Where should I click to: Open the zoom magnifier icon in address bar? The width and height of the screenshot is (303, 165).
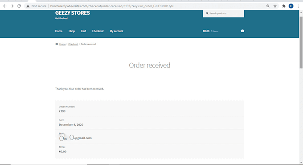click(268, 6)
